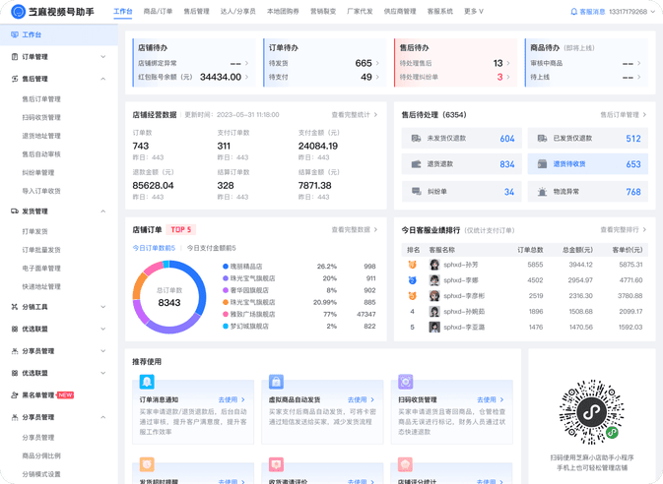Click the 扫码收货管理 feature icon

click(x=405, y=382)
